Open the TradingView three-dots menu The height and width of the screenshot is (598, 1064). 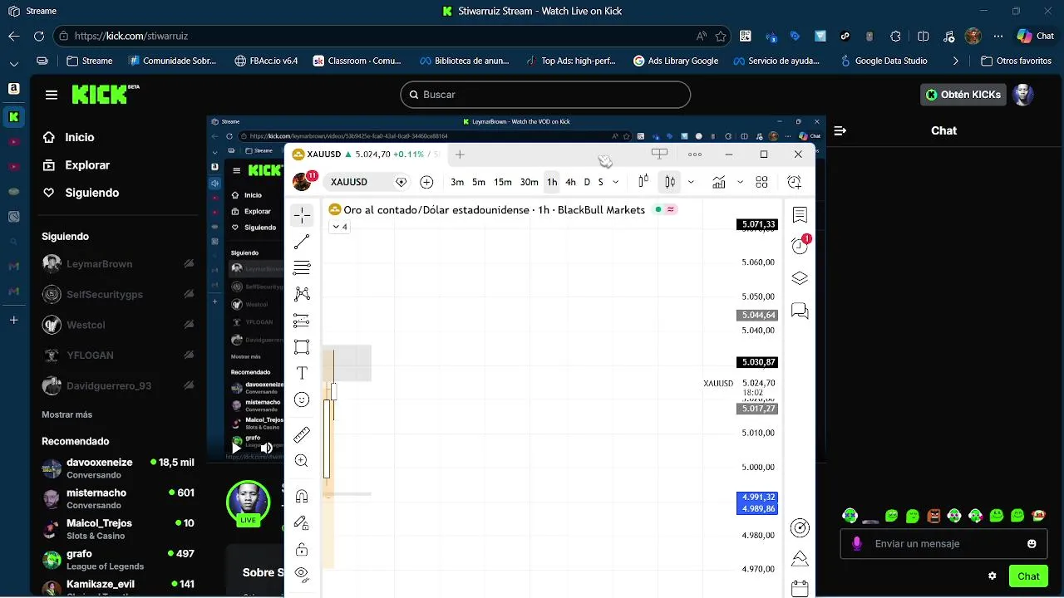coord(695,154)
